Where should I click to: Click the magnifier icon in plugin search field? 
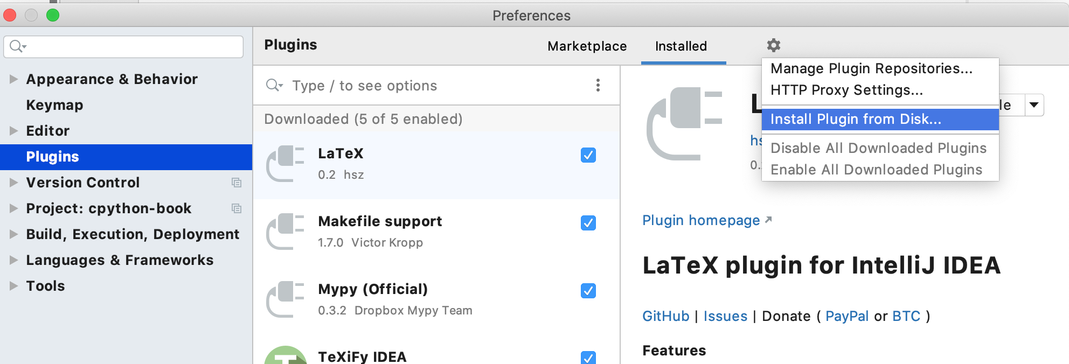[274, 85]
